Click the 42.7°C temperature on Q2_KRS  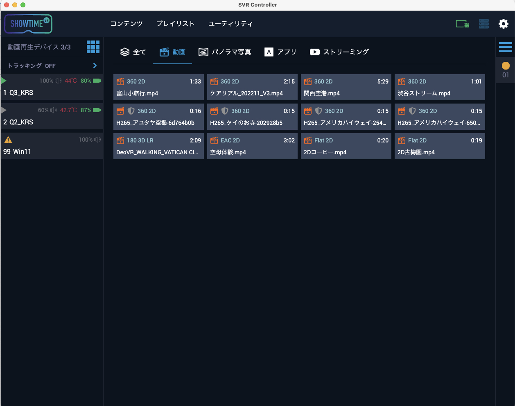(68, 110)
